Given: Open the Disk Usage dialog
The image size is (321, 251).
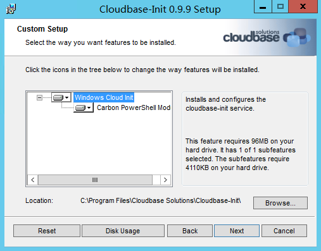Looking at the screenshot, I should click(123, 231).
